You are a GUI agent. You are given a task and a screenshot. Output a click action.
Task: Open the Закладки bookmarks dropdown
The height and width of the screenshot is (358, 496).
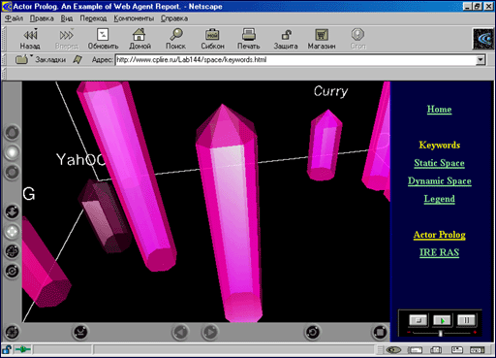pos(41,59)
